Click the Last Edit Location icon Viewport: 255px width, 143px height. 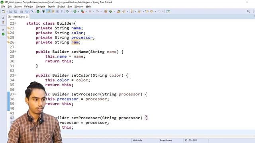[147, 11]
